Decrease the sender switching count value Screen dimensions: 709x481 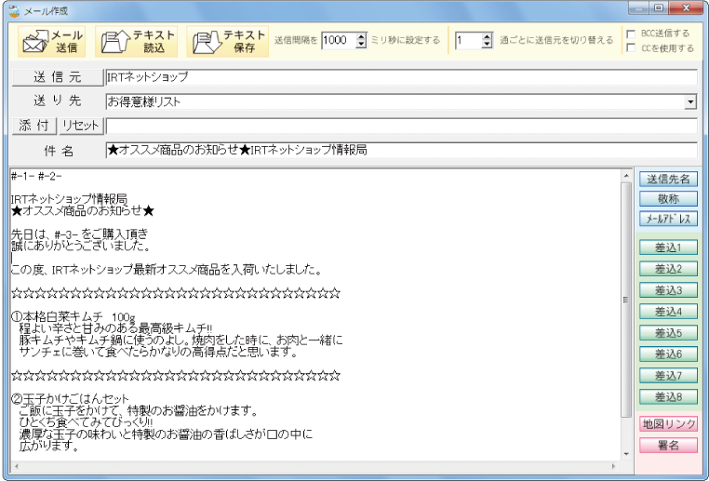click(487, 45)
